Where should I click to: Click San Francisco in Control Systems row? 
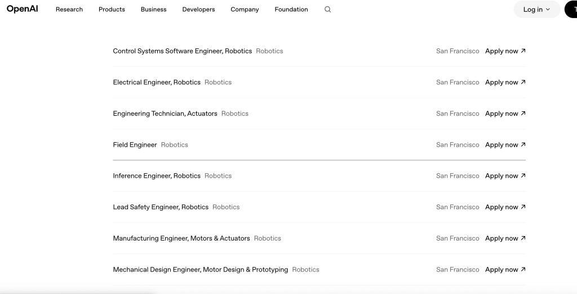(458, 51)
